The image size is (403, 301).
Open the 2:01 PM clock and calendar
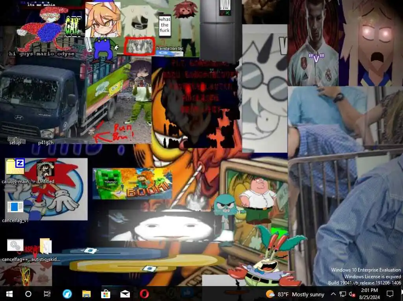(x=369, y=294)
